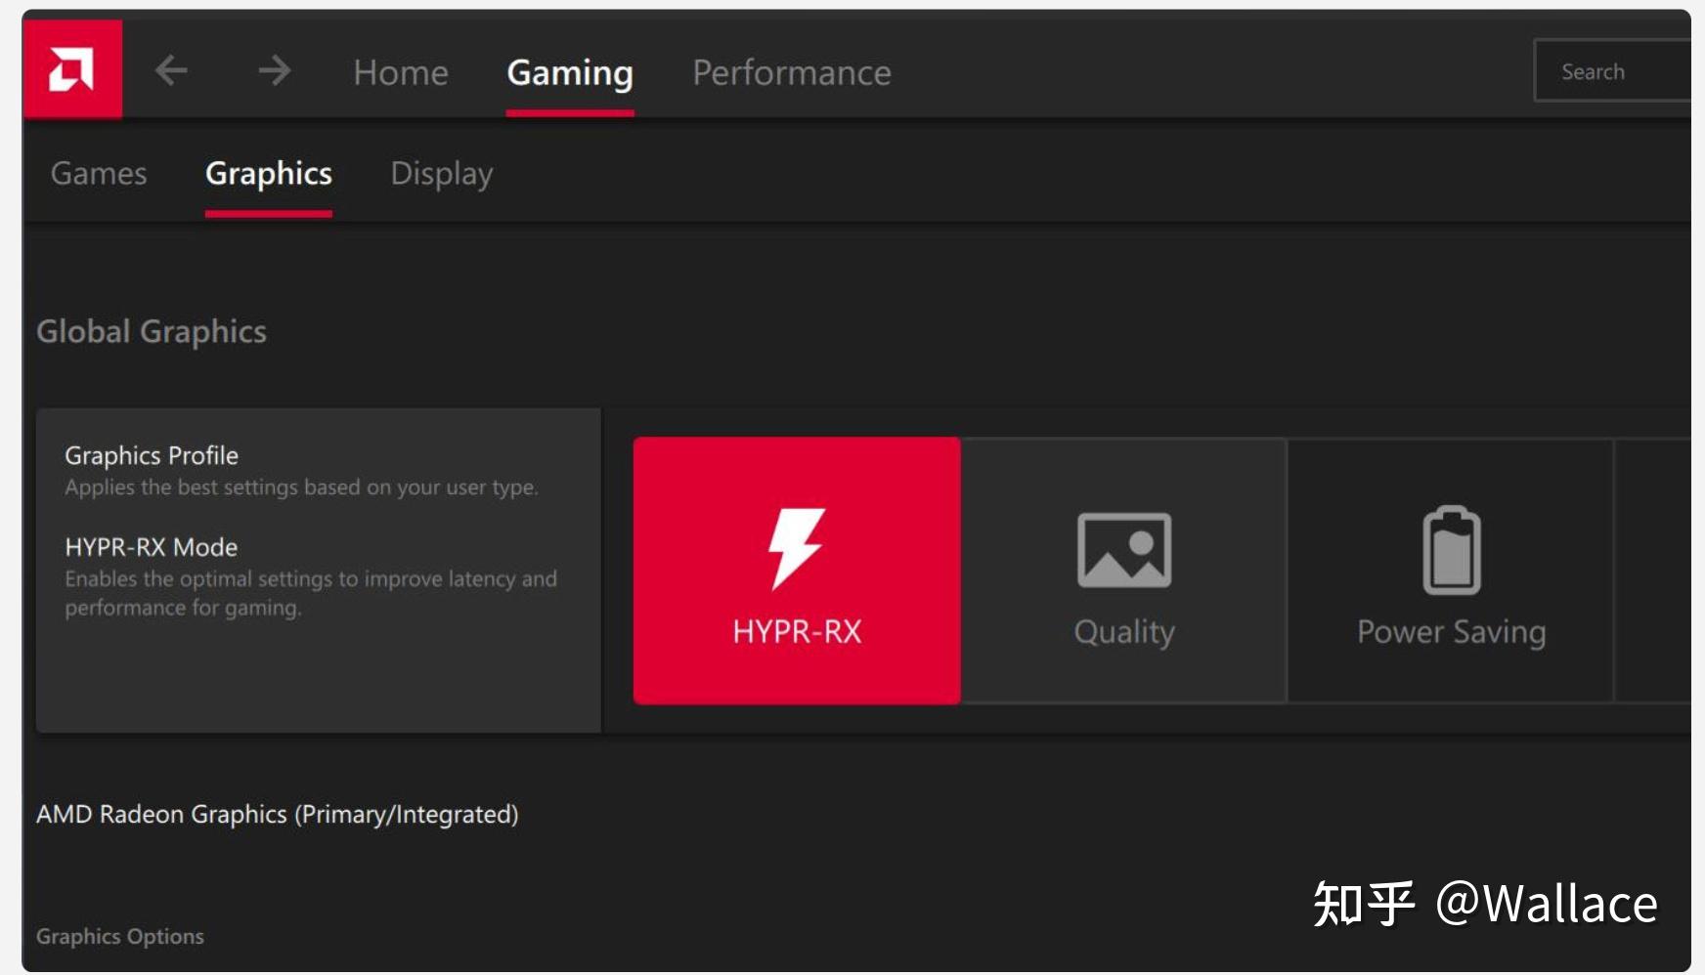The image size is (1705, 975).
Task: Choose the Power Saving profile tile
Action: tap(1451, 571)
